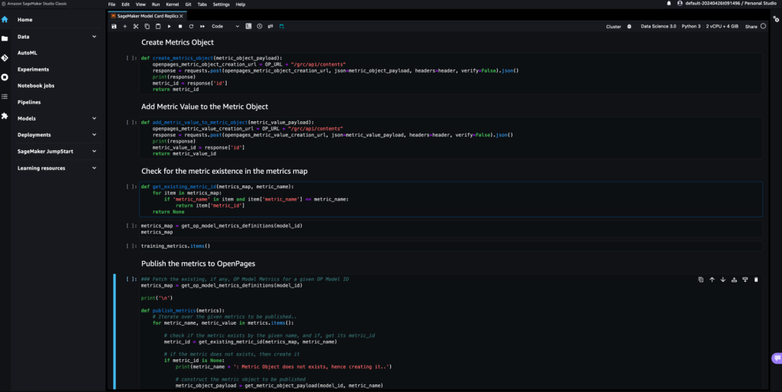Open Notebook jobs from the sidebar
782x392 pixels.
click(36, 85)
